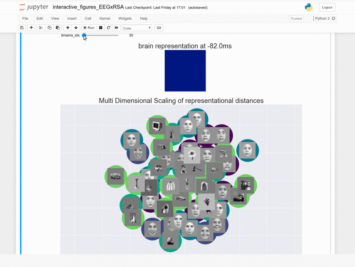
Task: Interrupt the kernel with stop icon
Action: tap(101, 28)
